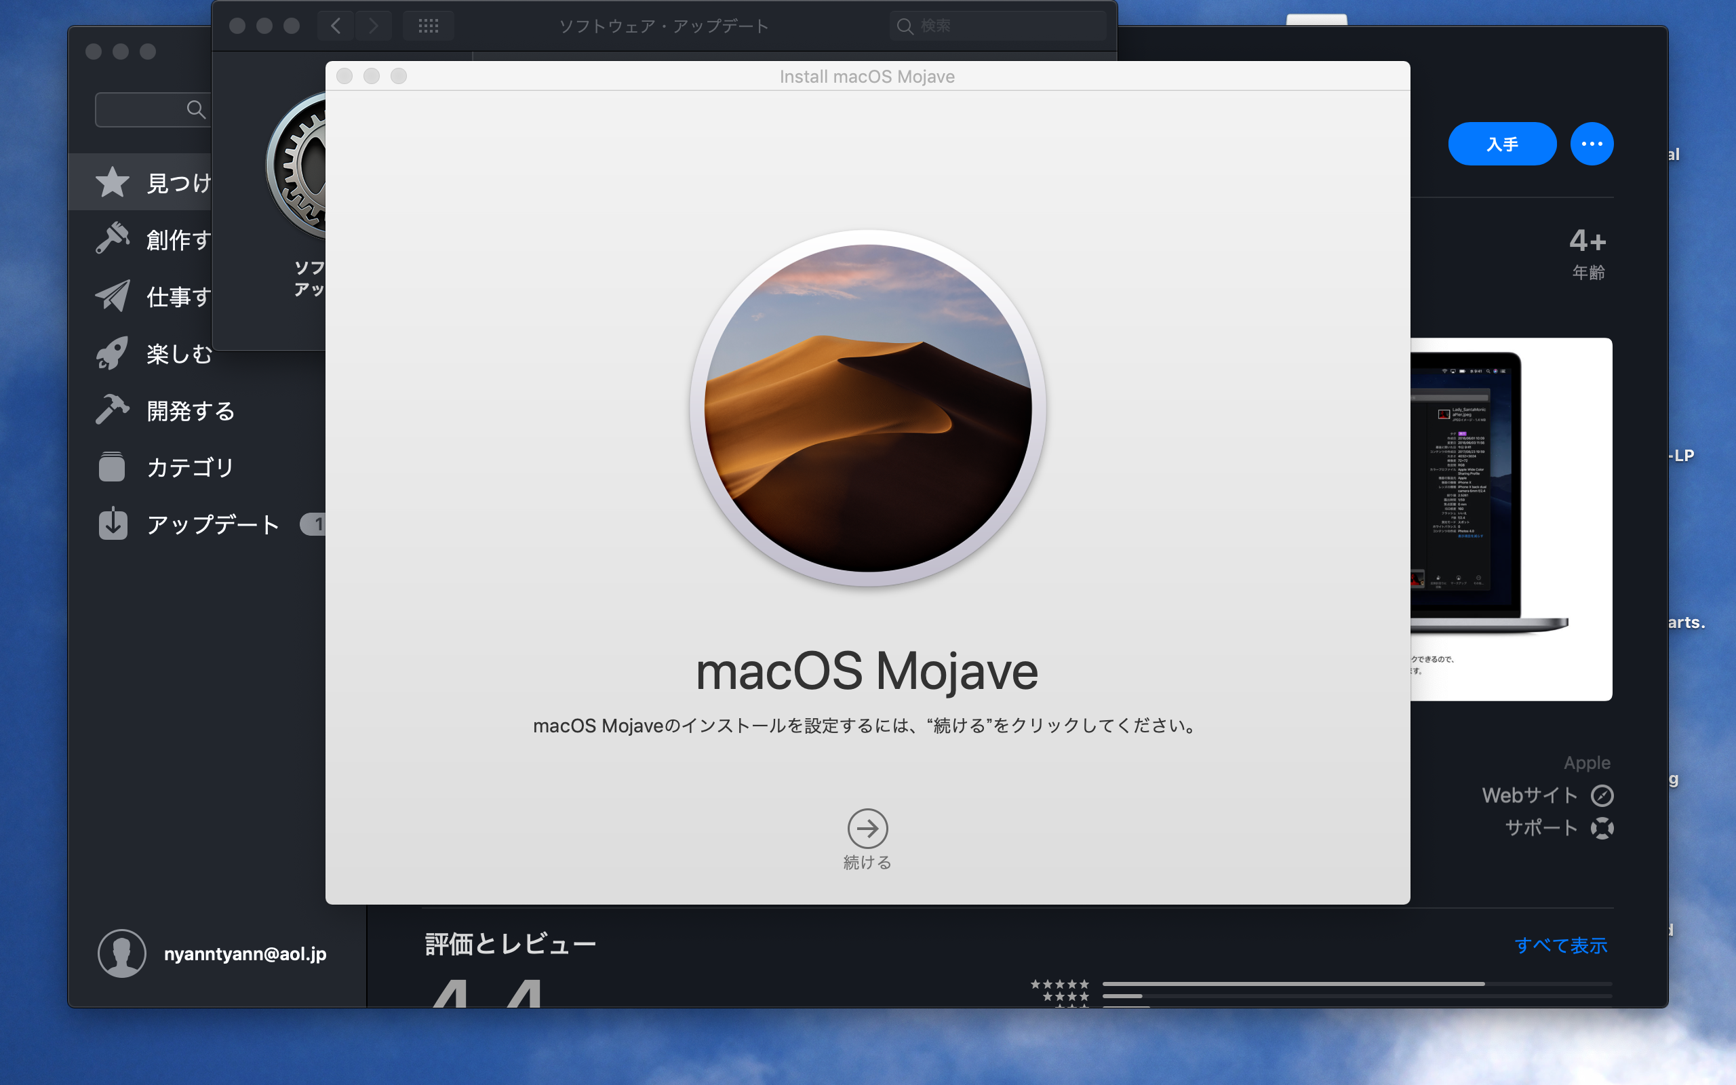
Task: Click the macOS Mojave dune icon
Action: (x=867, y=408)
